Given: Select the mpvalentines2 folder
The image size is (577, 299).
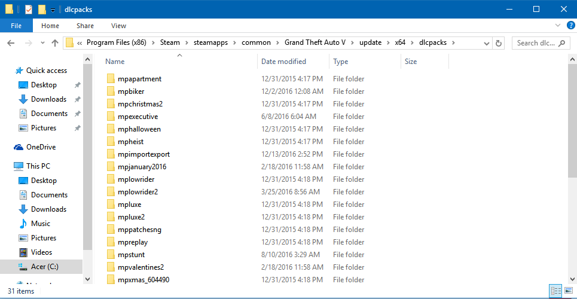Looking at the screenshot, I should pos(141,267).
